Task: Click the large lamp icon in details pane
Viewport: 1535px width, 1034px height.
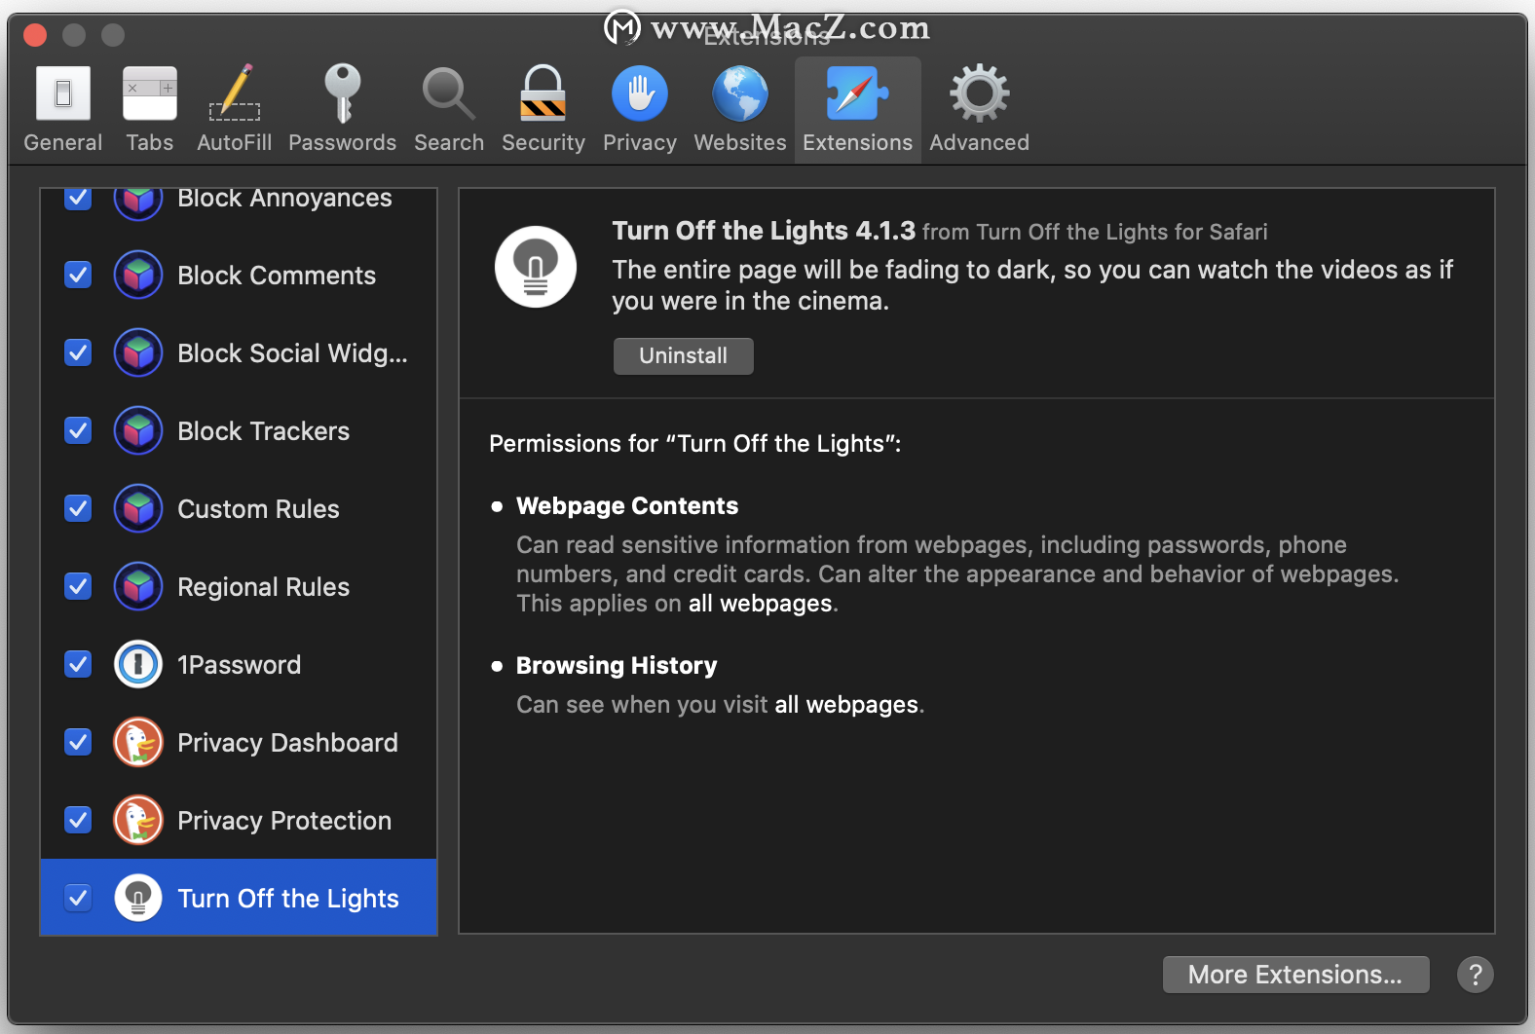Action: point(536,267)
